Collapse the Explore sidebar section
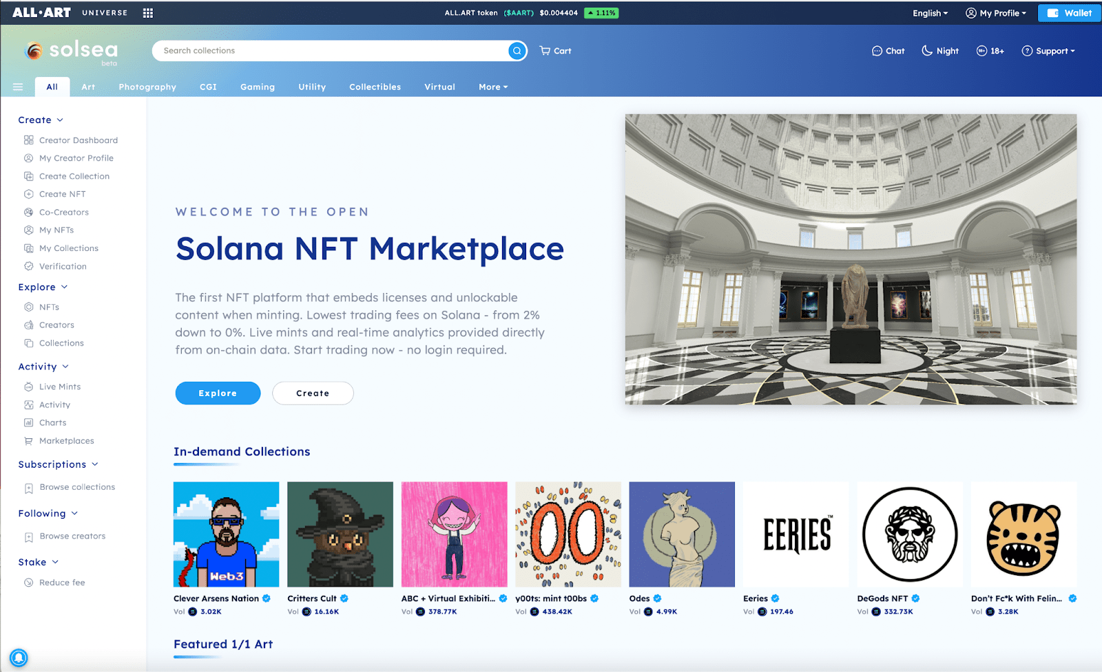This screenshot has width=1102, height=672. [43, 287]
